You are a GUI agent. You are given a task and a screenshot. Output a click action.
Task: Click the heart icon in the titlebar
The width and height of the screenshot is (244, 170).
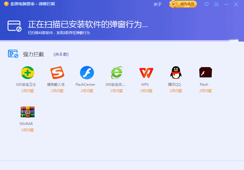206,4
